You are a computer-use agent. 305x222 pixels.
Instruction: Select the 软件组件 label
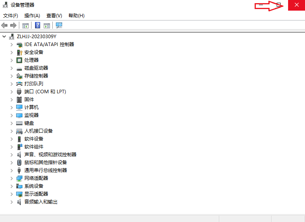34,147
